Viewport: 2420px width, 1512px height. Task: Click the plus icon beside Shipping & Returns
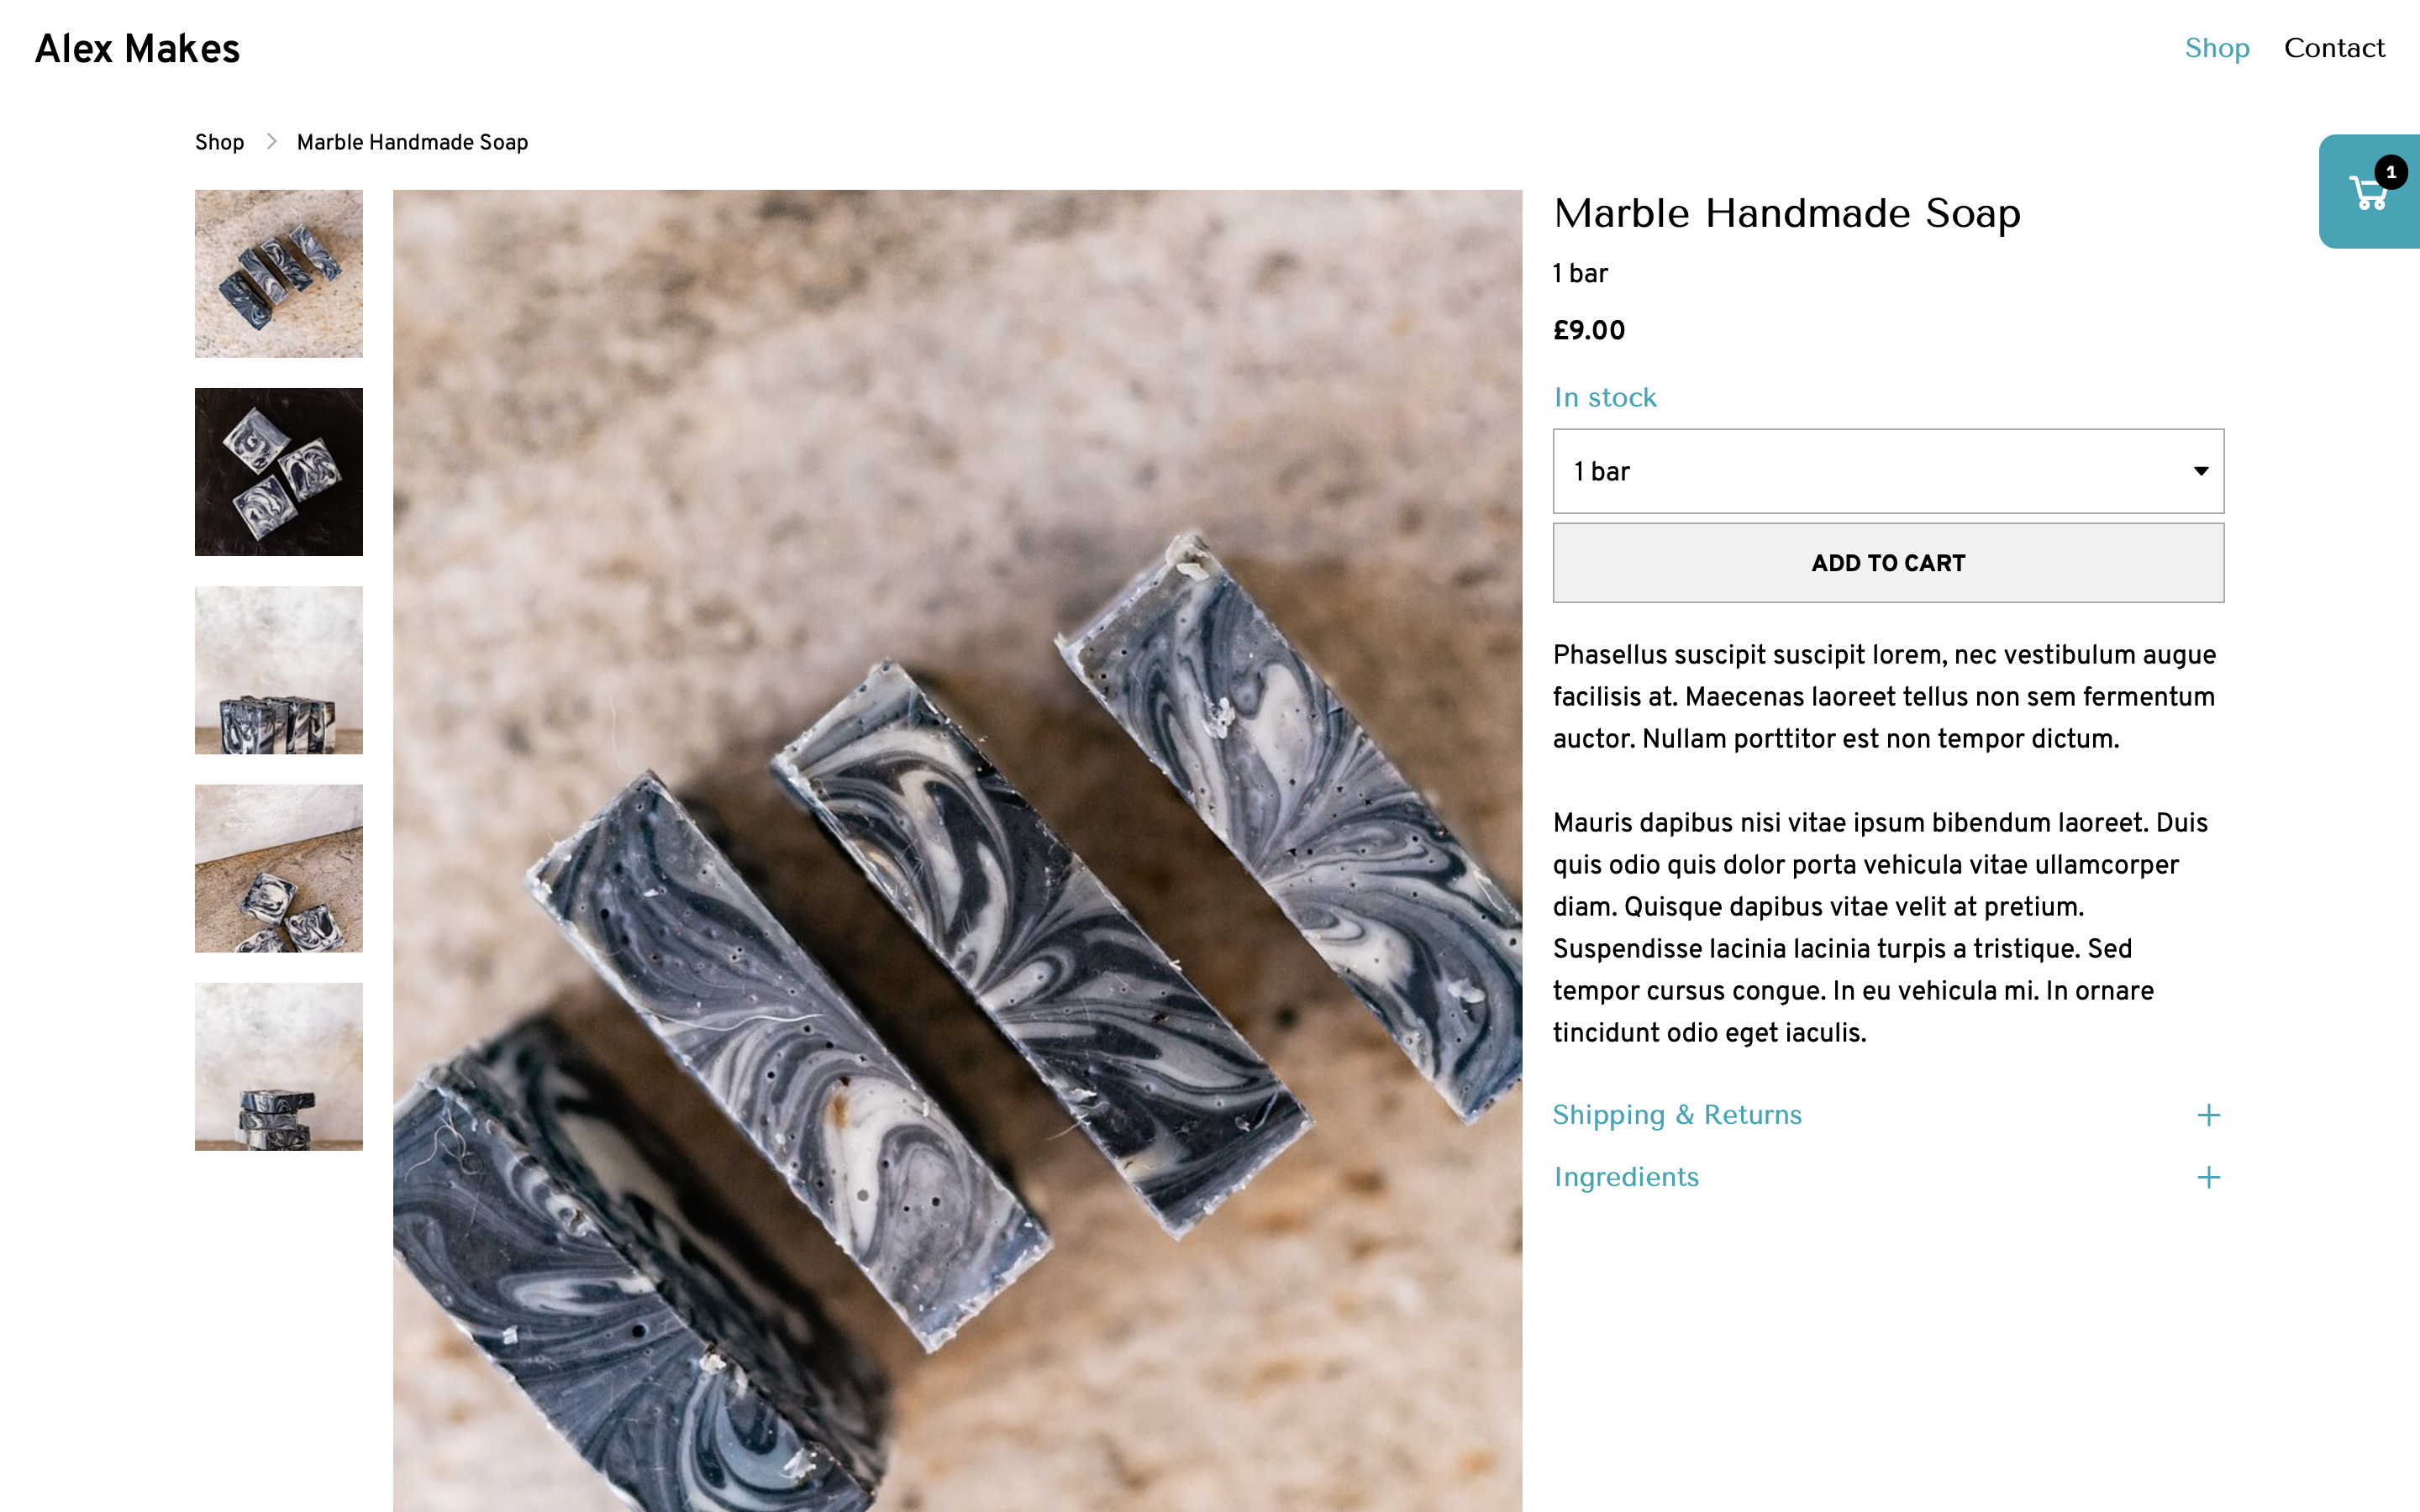[2208, 1115]
